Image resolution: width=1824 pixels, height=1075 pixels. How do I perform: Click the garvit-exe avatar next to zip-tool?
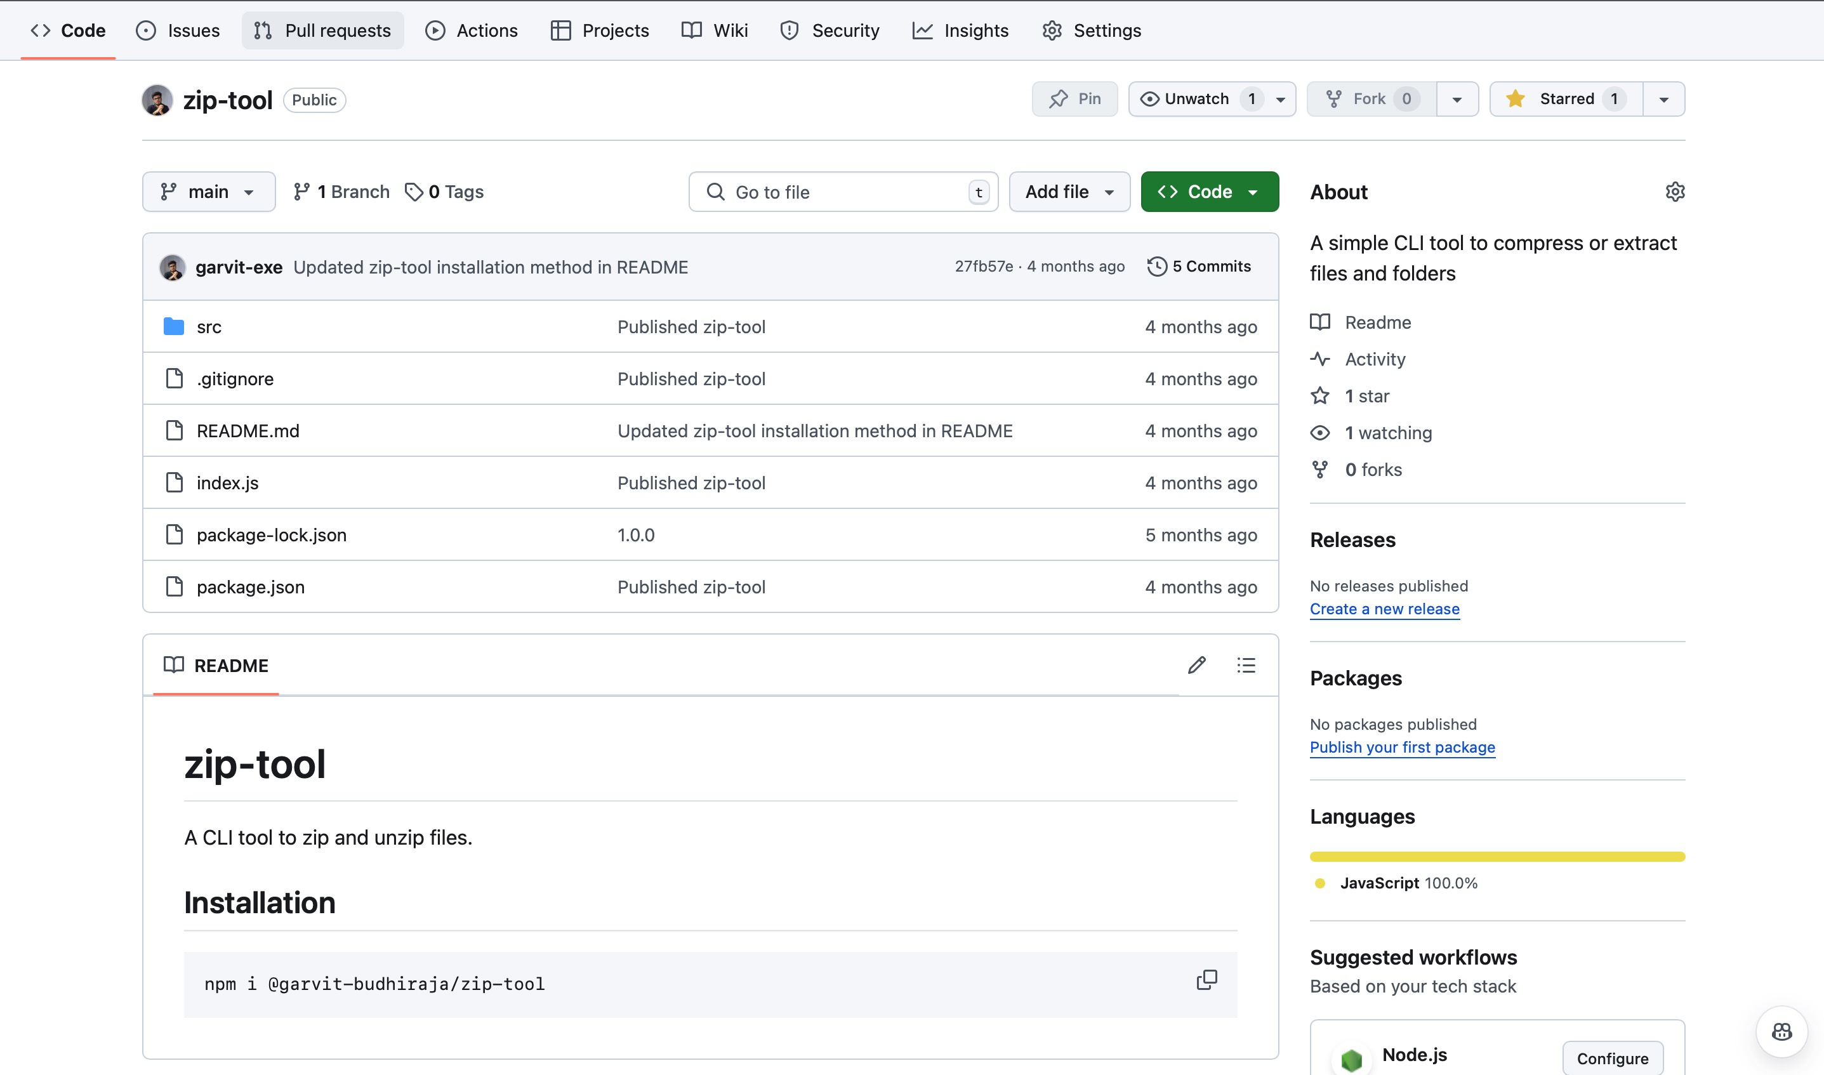point(157,100)
